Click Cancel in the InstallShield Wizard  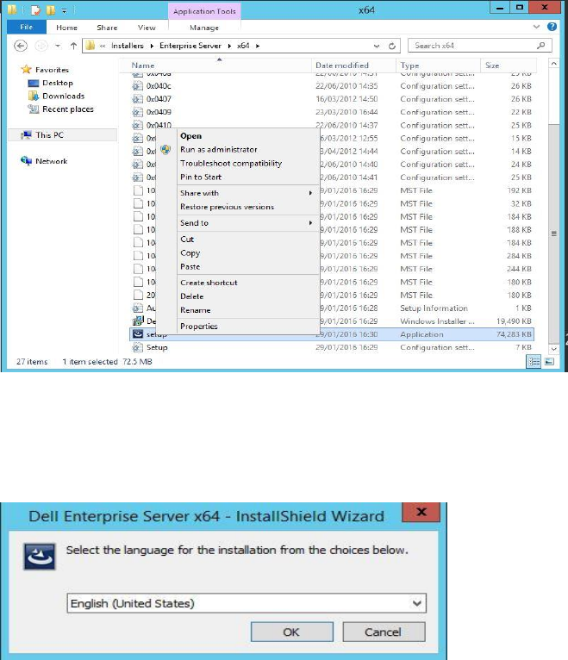pyautogui.click(x=384, y=632)
